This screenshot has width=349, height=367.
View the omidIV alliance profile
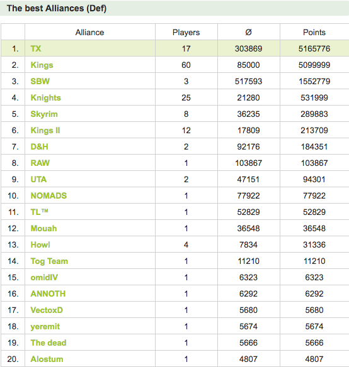[44, 277]
